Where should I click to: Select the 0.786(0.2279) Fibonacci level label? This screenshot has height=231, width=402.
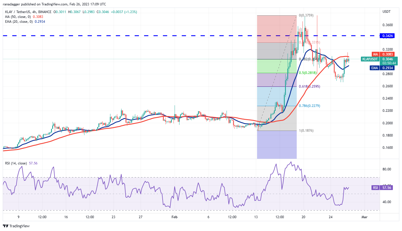coord(310,106)
